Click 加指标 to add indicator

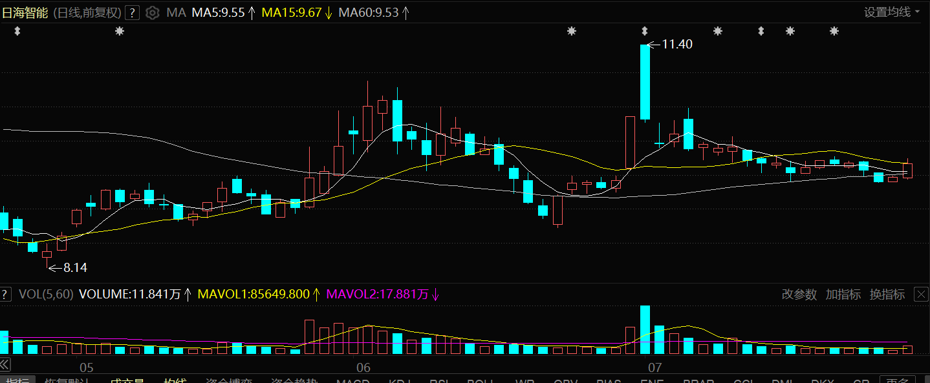[x=843, y=295]
